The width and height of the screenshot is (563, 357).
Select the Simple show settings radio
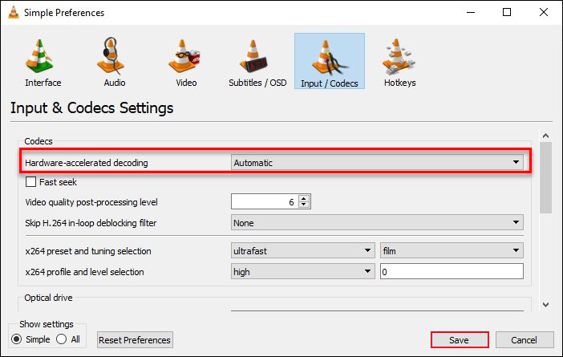coord(17,339)
